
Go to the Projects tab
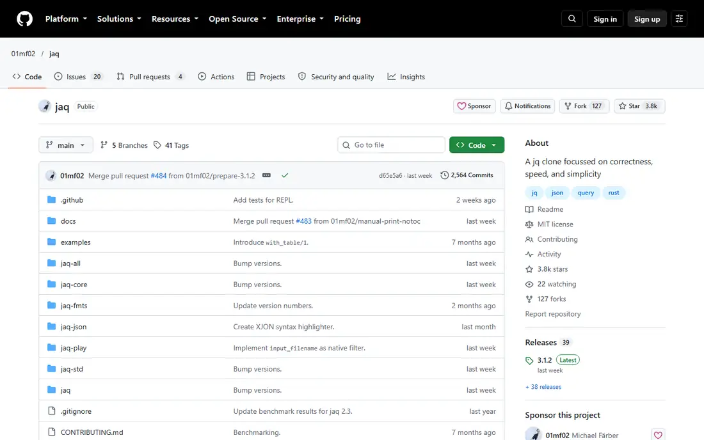(266, 77)
